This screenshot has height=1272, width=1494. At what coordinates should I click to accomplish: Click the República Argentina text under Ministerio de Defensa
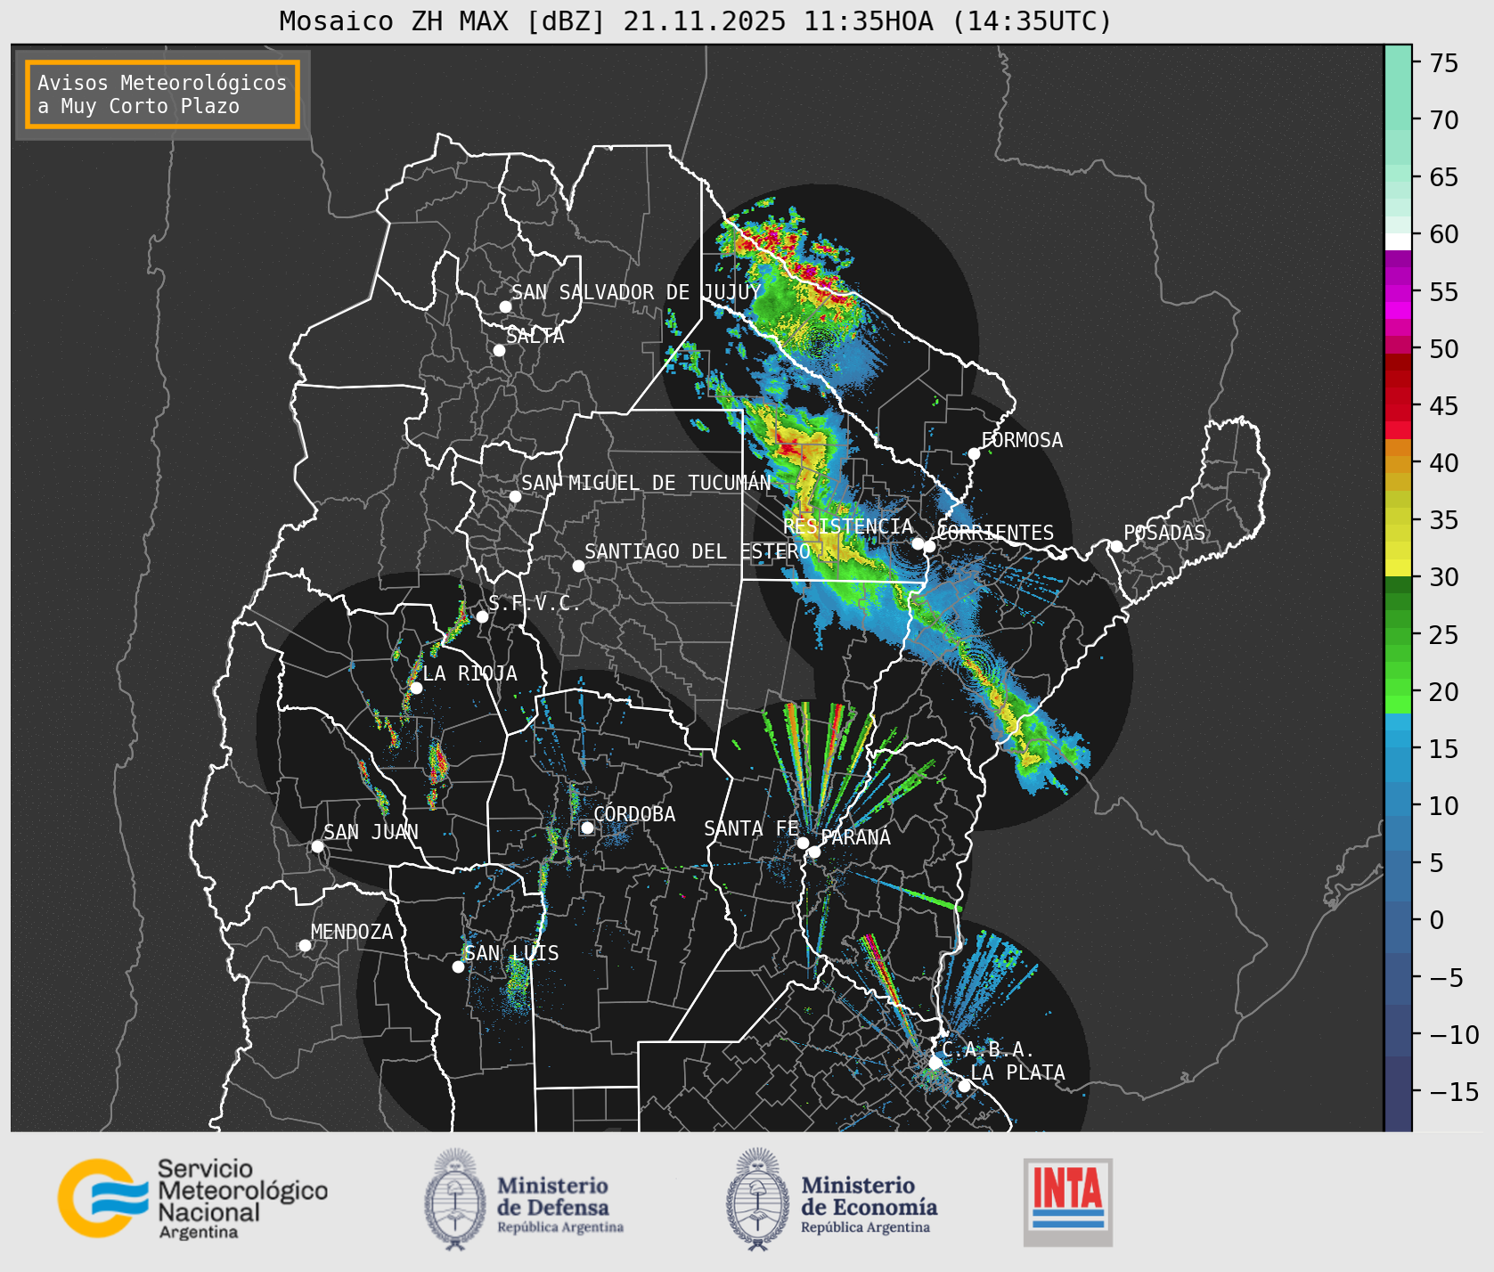point(560,1227)
